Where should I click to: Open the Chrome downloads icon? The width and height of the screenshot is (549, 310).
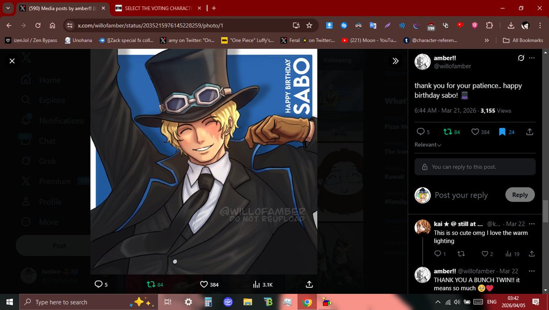(x=511, y=26)
